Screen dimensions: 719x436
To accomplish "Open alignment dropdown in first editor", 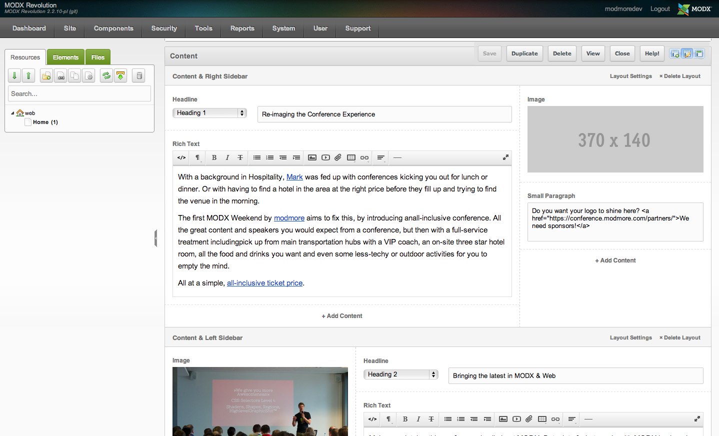I will [x=381, y=157].
